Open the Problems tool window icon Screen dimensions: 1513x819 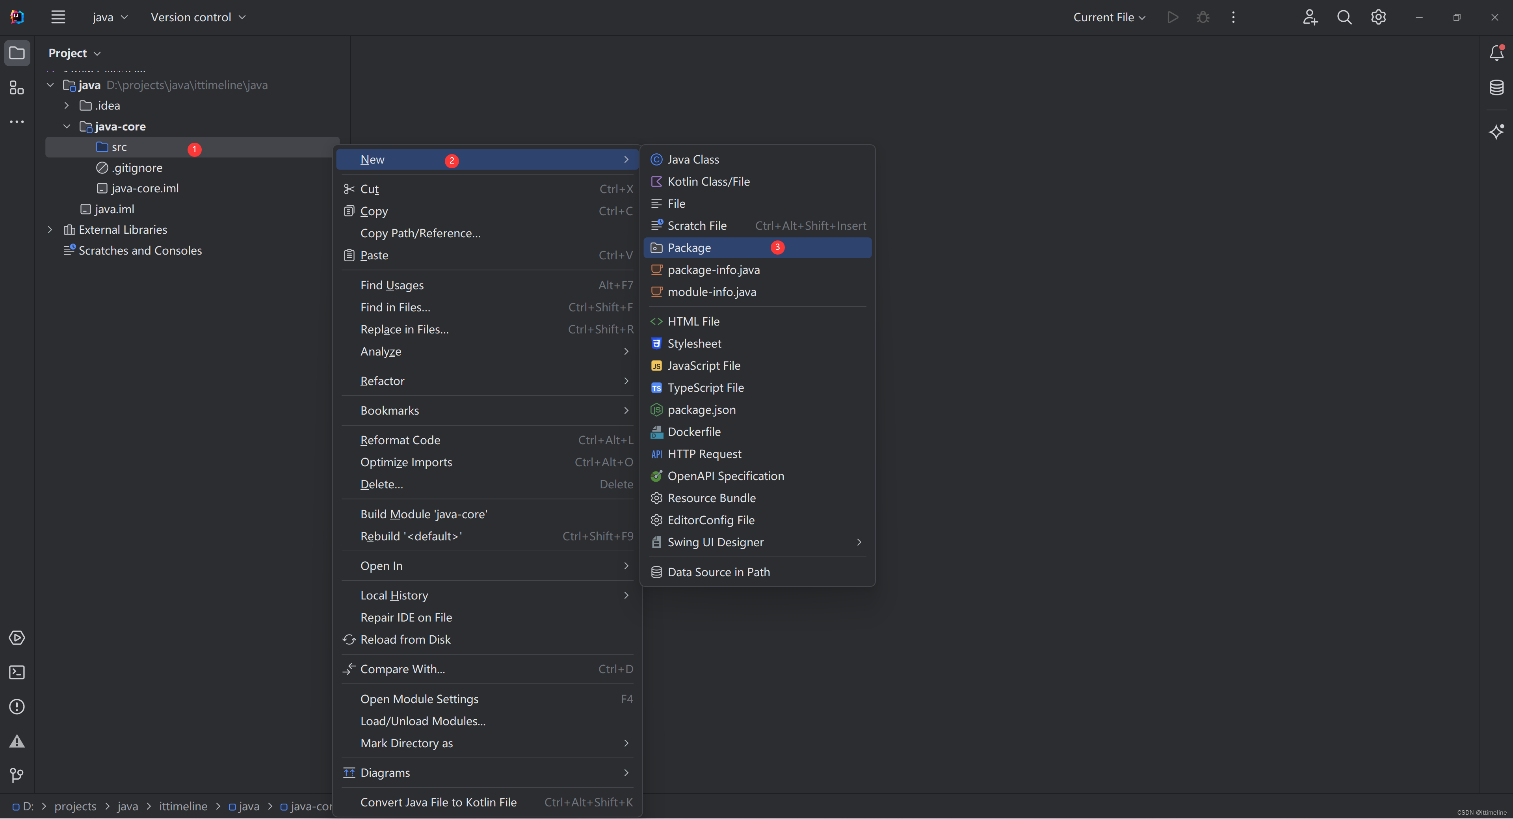pos(17,706)
